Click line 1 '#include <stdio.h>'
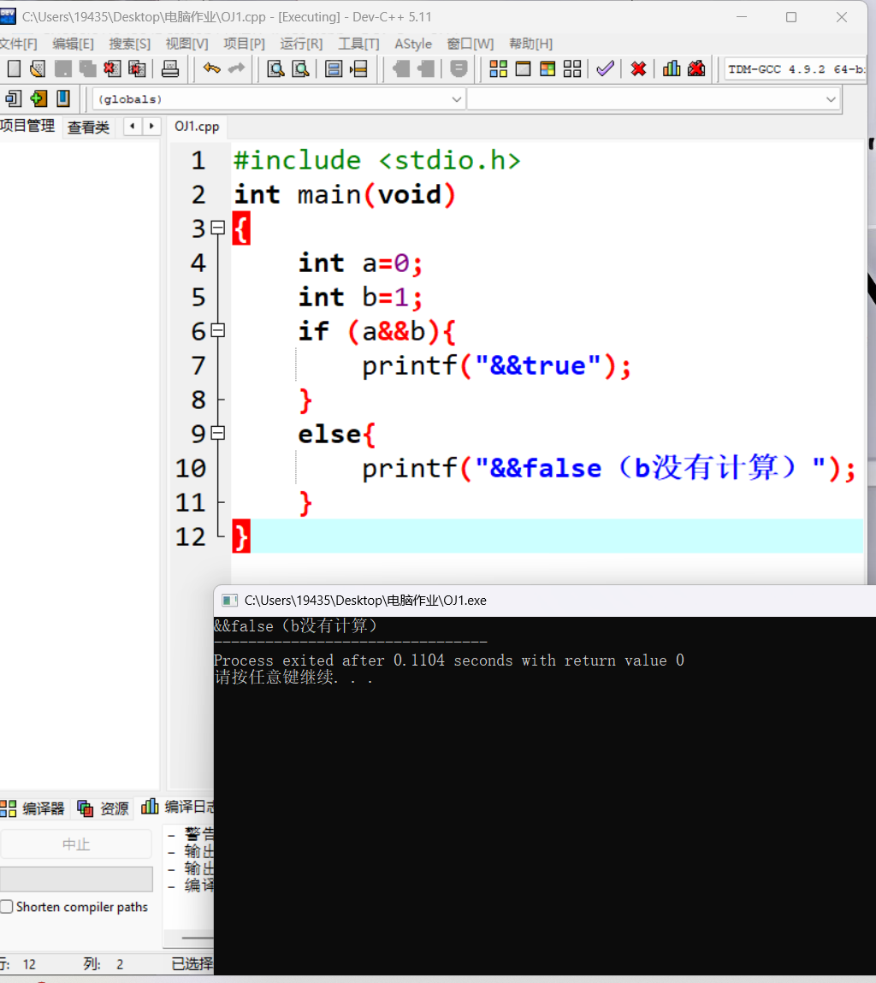Image resolution: width=876 pixels, height=983 pixels. coord(377,161)
